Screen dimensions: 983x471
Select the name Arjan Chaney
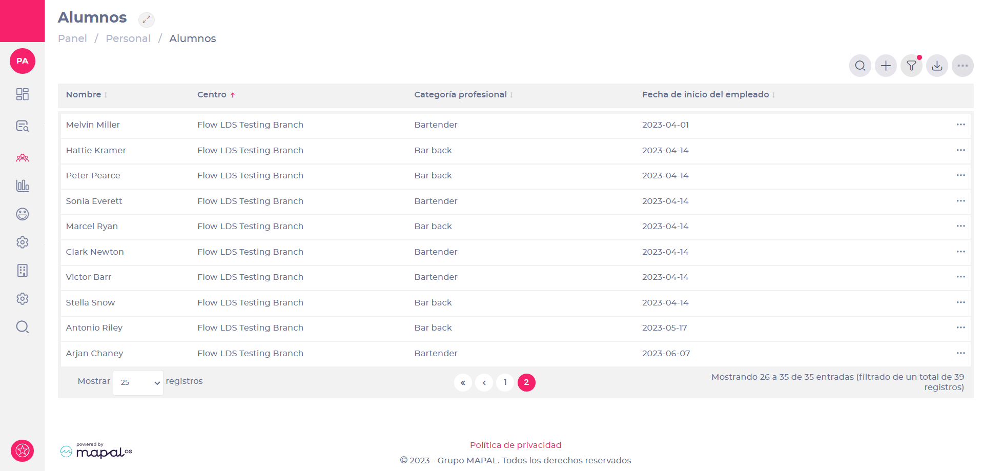pos(94,353)
